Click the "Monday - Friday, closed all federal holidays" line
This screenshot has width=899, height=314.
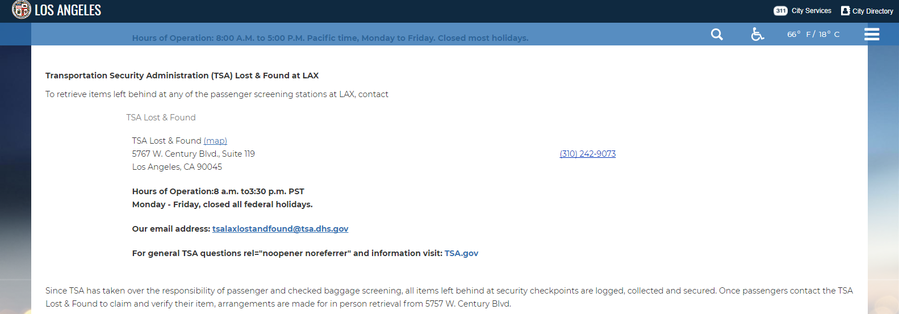pyautogui.click(x=222, y=204)
